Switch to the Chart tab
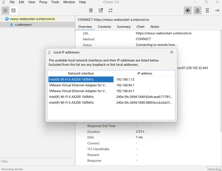The height and width of the screenshot is (171, 222). point(141,27)
